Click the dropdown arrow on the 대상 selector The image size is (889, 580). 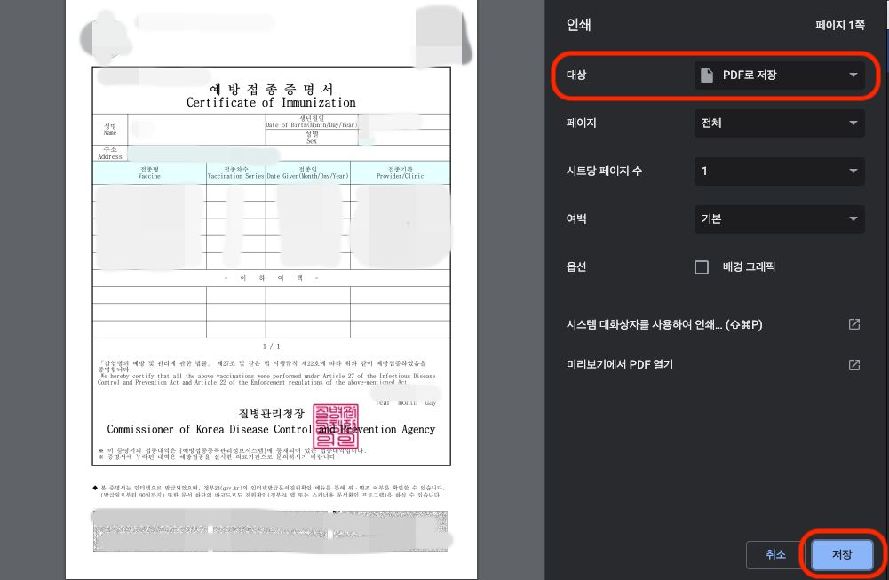point(854,75)
